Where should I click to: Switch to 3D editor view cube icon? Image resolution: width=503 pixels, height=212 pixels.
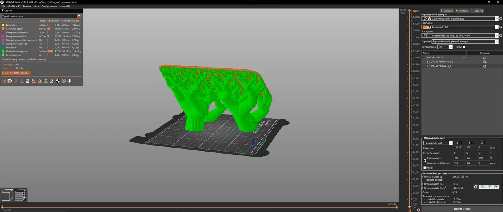pyautogui.click(x=7, y=195)
